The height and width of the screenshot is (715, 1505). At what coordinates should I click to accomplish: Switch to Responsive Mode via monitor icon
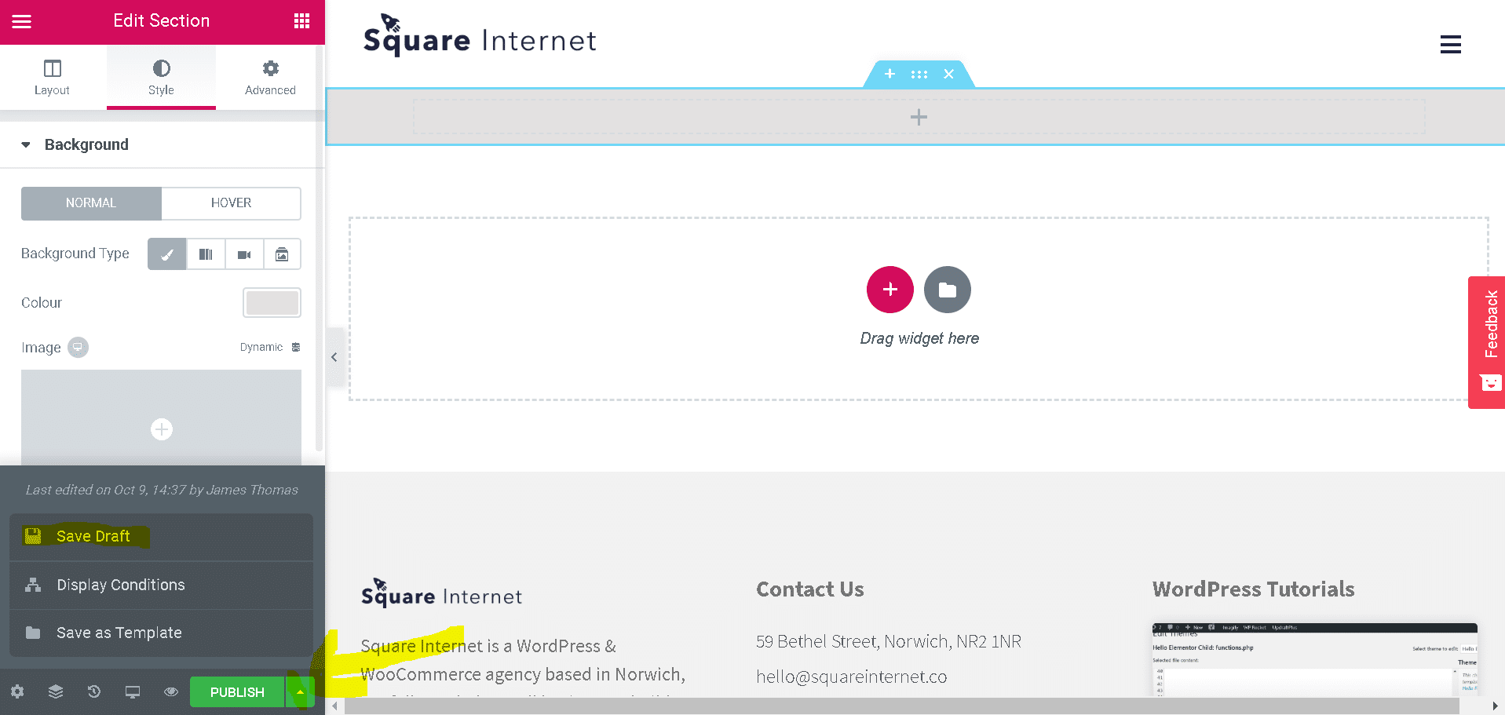tap(132, 691)
